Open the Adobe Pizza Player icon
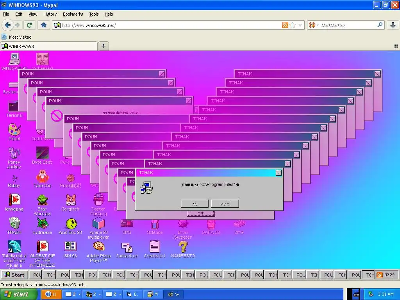 98,246
